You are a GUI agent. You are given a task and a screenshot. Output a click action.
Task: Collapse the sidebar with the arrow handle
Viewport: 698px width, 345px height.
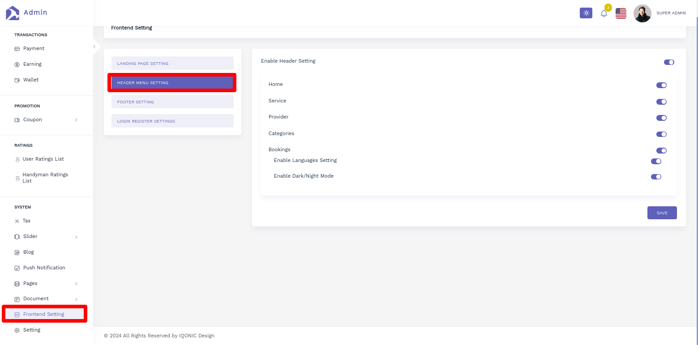94,47
